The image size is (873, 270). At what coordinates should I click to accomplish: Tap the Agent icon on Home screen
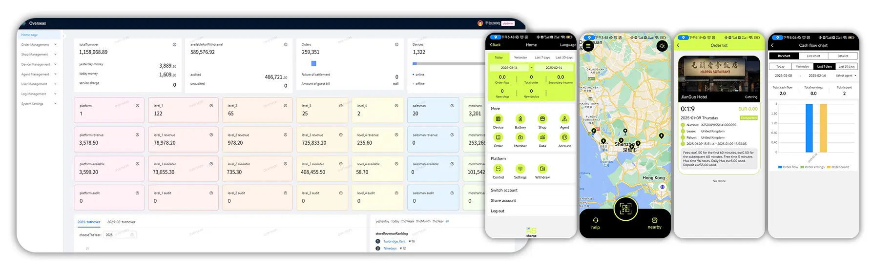(564, 119)
